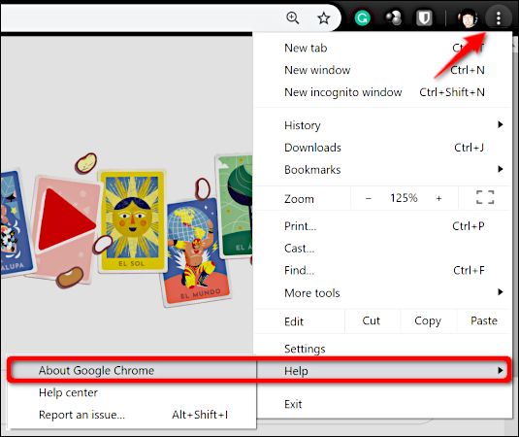The height and width of the screenshot is (437, 519).
Task: Open the Bookmarks menu item
Action: coord(382,170)
